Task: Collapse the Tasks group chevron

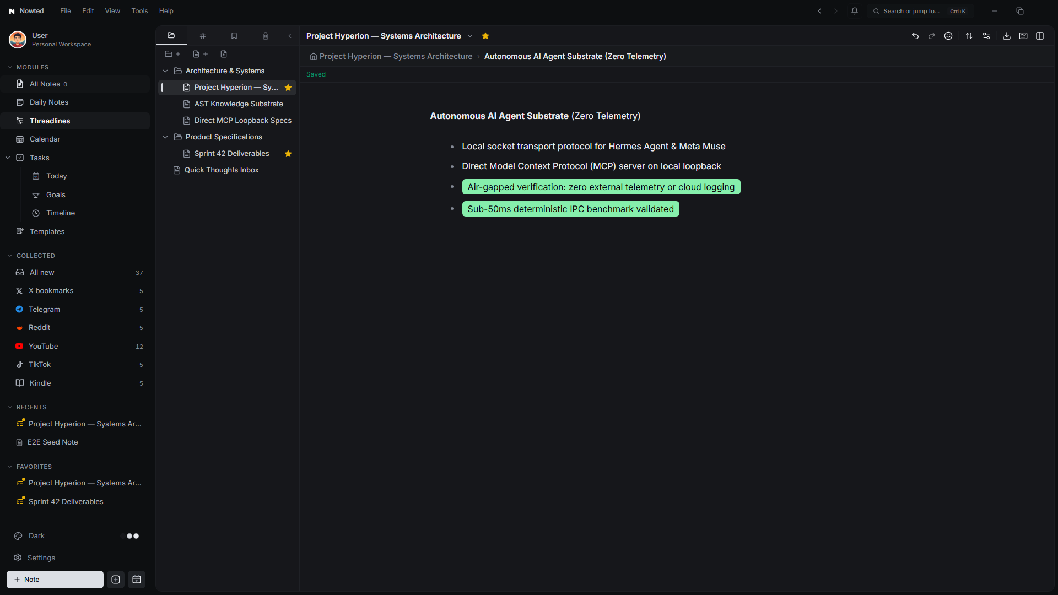Action: (x=8, y=158)
